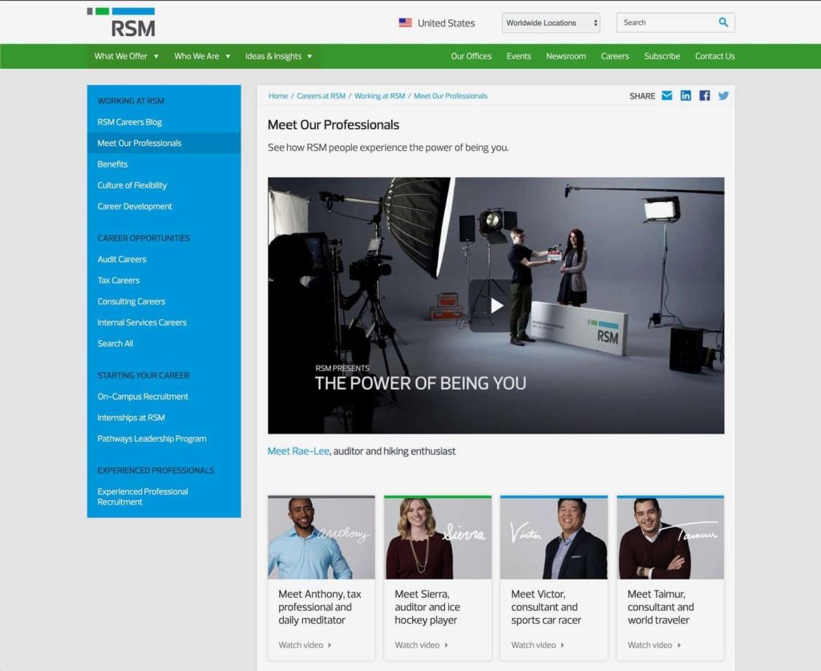This screenshot has height=671, width=821.
Task: Open Culture of Flexibility sidebar link
Action: [132, 185]
